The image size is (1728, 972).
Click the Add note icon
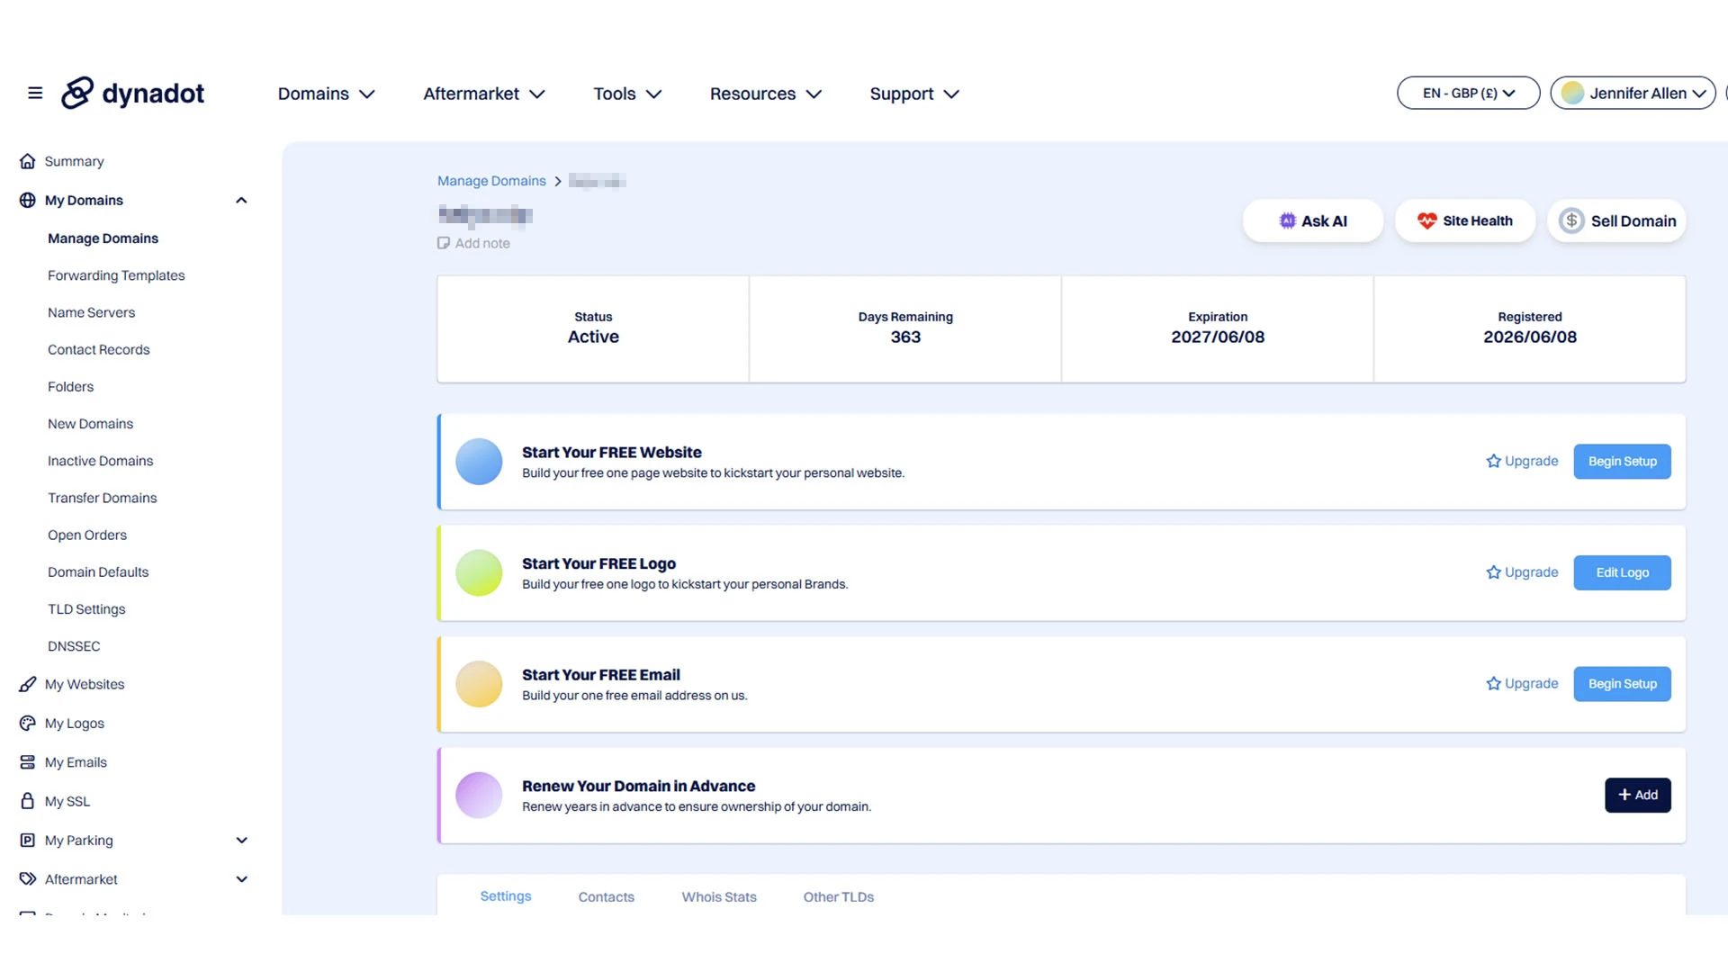coord(444,243)
